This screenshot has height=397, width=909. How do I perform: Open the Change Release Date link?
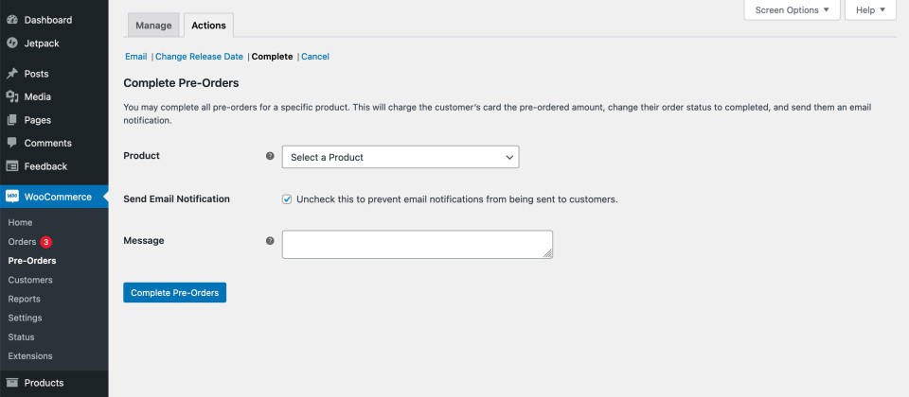(x=199, y=57)
